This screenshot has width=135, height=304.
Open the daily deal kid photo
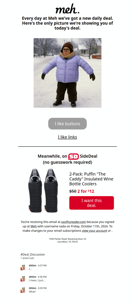pos(67,73)
